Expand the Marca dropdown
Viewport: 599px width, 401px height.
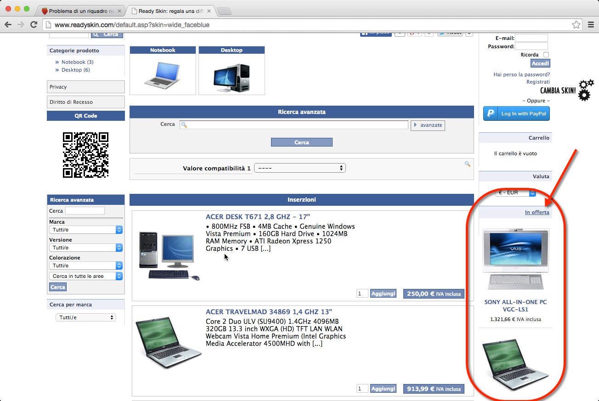pos(86,230)
